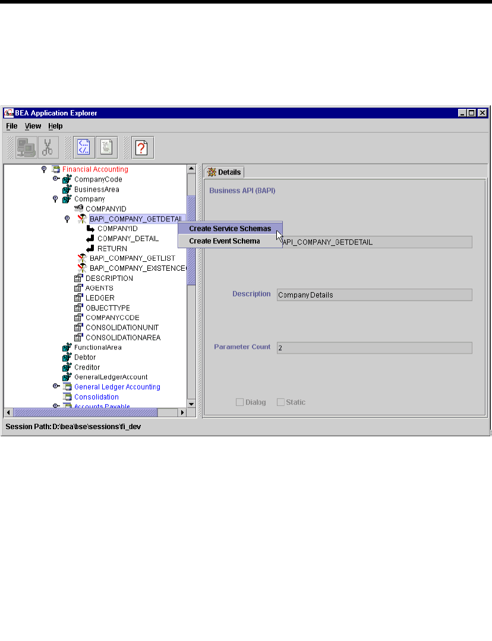This screenshot has height=641, width=492.
Task: Click the tree scroll down arrow
Action: [191, 404]
